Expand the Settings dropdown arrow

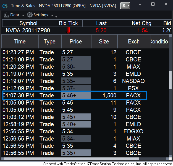[52, 15]
